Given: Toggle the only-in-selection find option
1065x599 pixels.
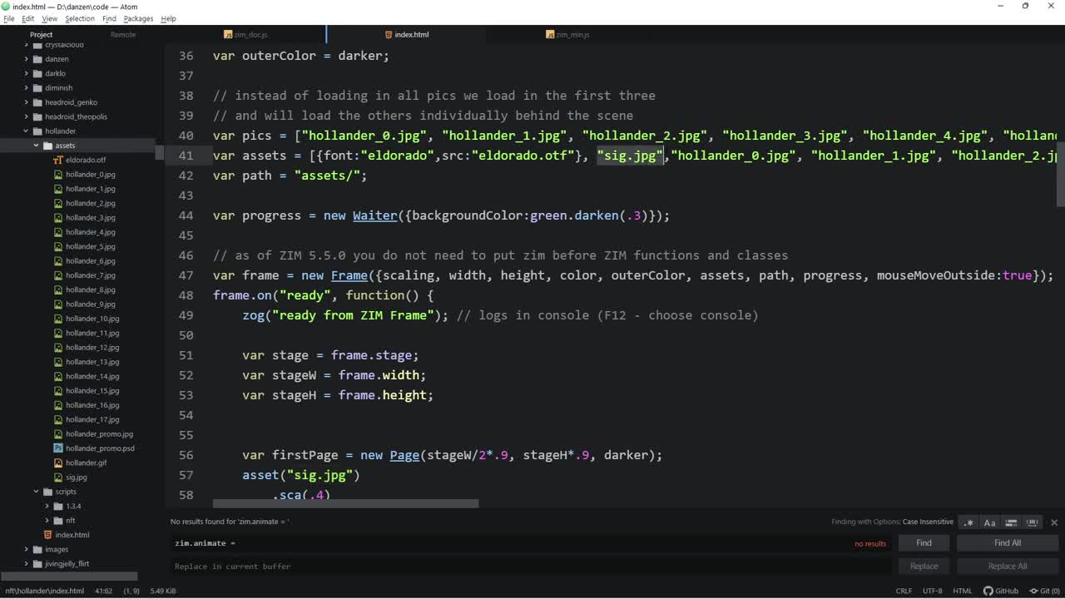Looking at the screenshot, I should point(1011,522).
